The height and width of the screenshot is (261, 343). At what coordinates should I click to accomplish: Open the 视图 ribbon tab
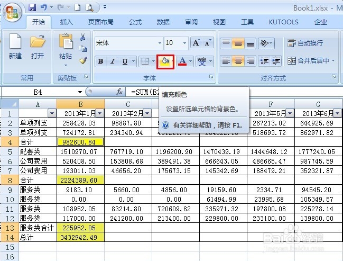click(219, 22)
